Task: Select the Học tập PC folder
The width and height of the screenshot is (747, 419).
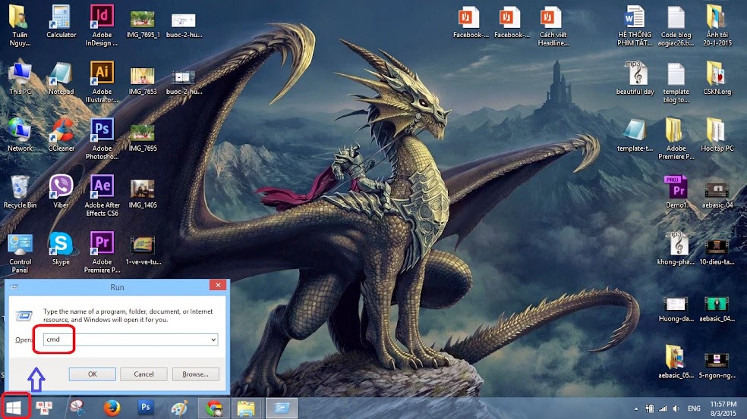Action: click(x=717, y=135)
